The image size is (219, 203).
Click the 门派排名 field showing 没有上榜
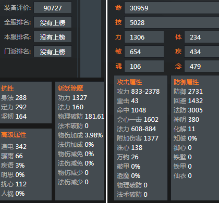[53, 52]
